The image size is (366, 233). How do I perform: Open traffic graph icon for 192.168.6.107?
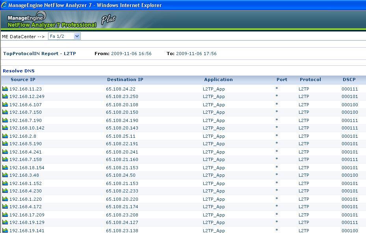click(x=6, y=105)
